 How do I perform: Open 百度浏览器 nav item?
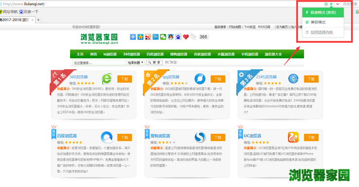pos(155,54)
